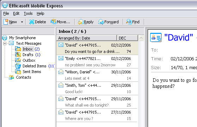Image resolution: width=197 pixels, height=127 pixels.
Task: Click the "David" sender name in preview
Action: click(179, 37)
